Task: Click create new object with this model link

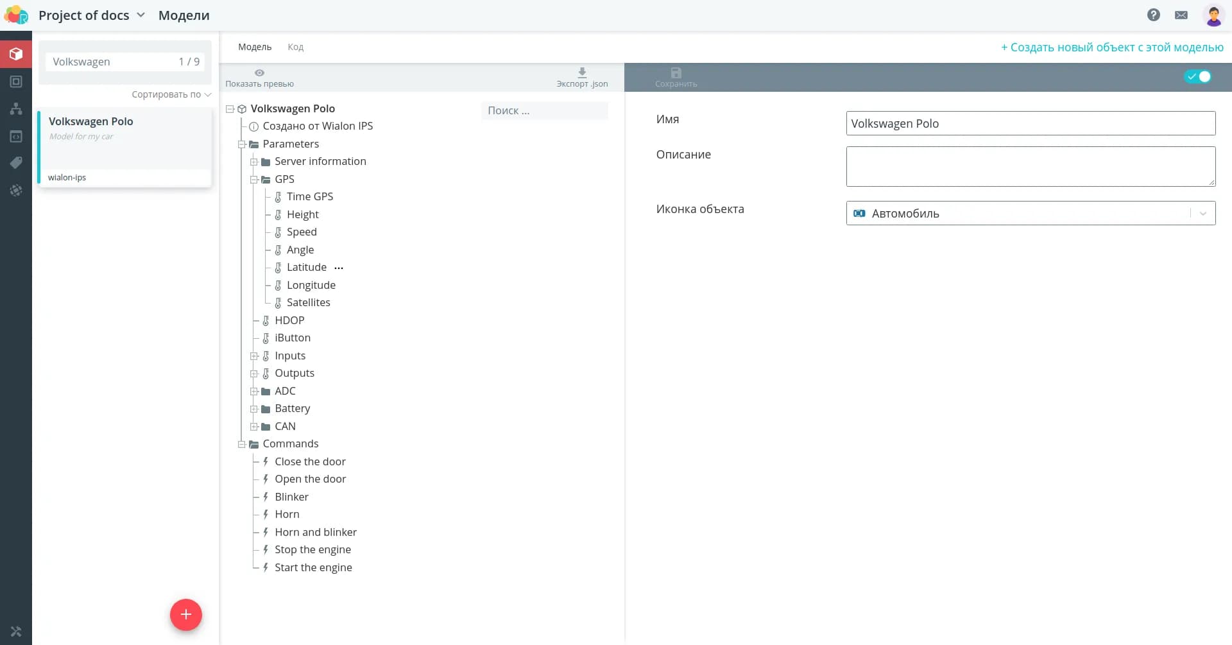Action: (1112, 47)
